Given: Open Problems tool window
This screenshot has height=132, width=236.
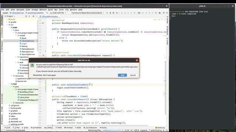Looking at the screenshot, I should point(36,128).
